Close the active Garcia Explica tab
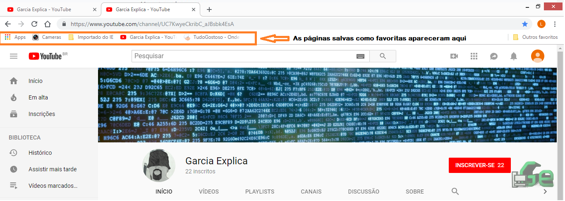 [x=194, y=9]
